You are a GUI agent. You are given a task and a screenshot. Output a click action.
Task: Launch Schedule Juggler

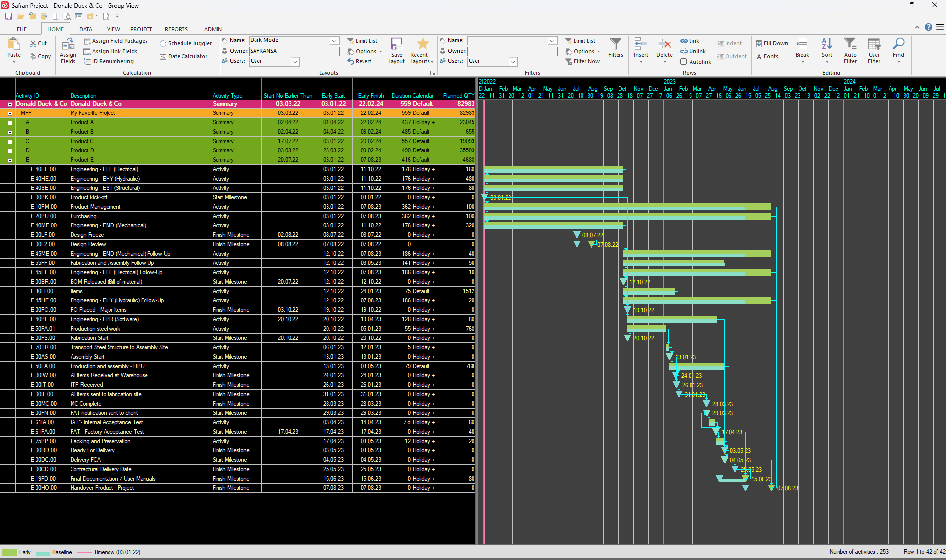(185, 43)
